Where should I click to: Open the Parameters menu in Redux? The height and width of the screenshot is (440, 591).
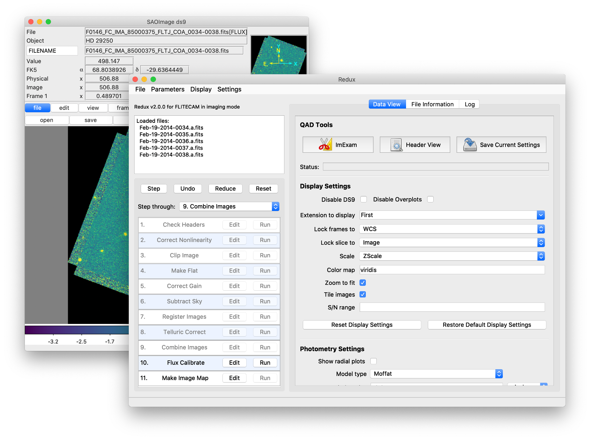[168, 89]
